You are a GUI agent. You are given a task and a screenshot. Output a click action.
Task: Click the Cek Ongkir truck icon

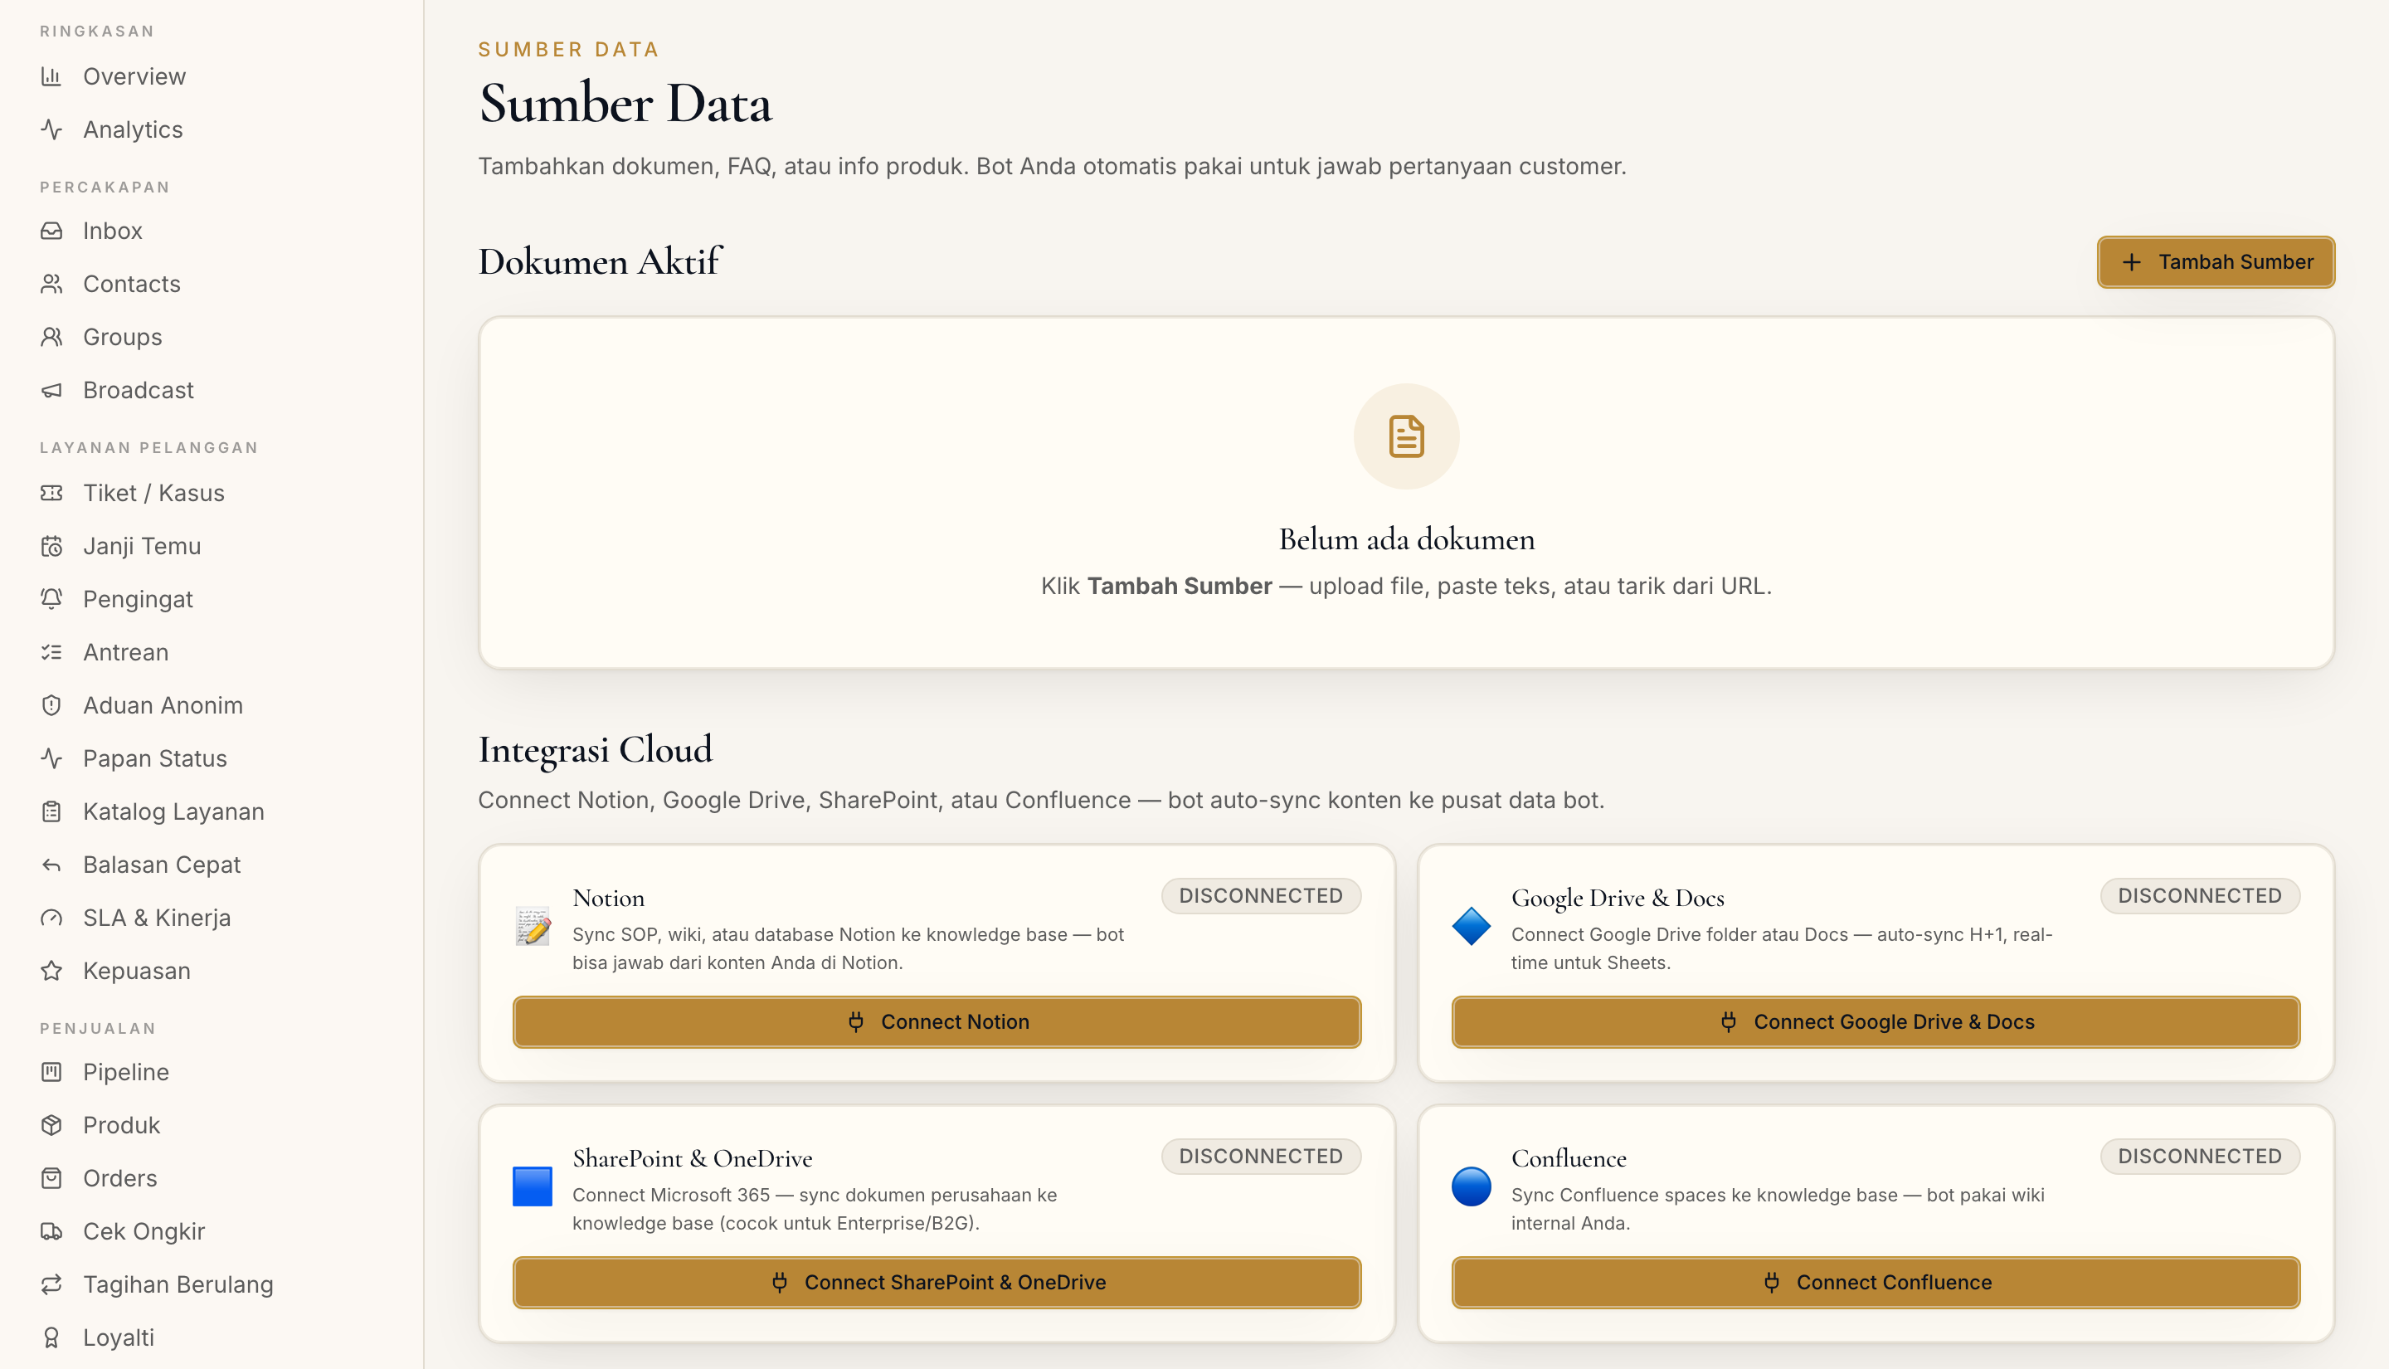point(51,1232)
